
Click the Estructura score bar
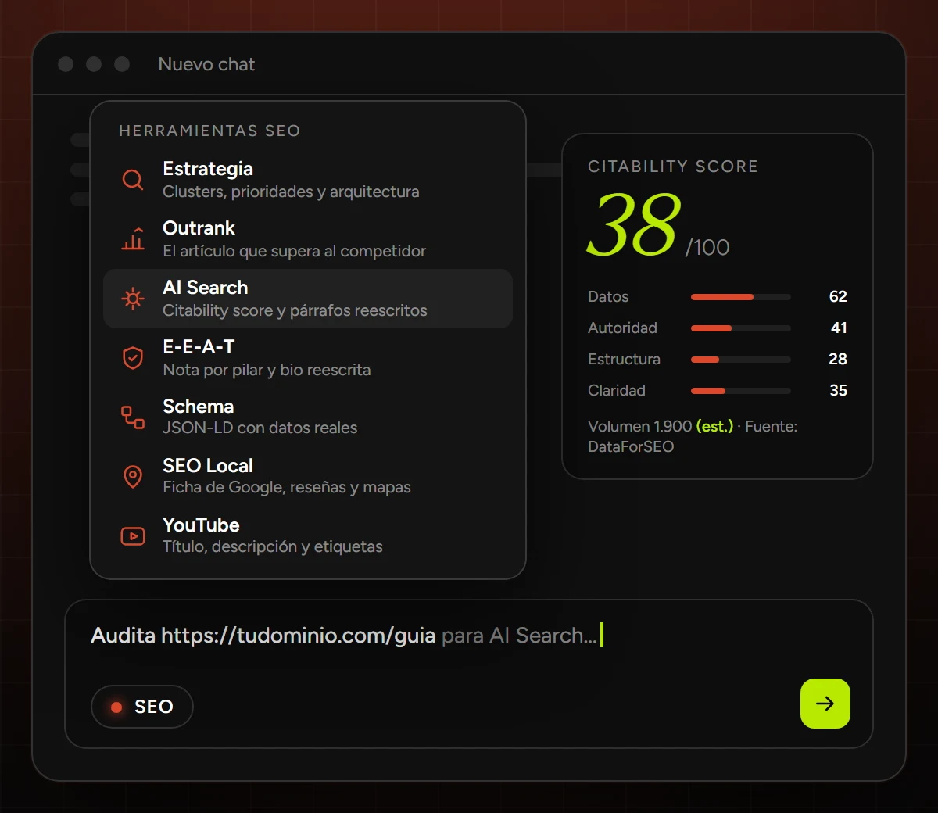[741, 360]
